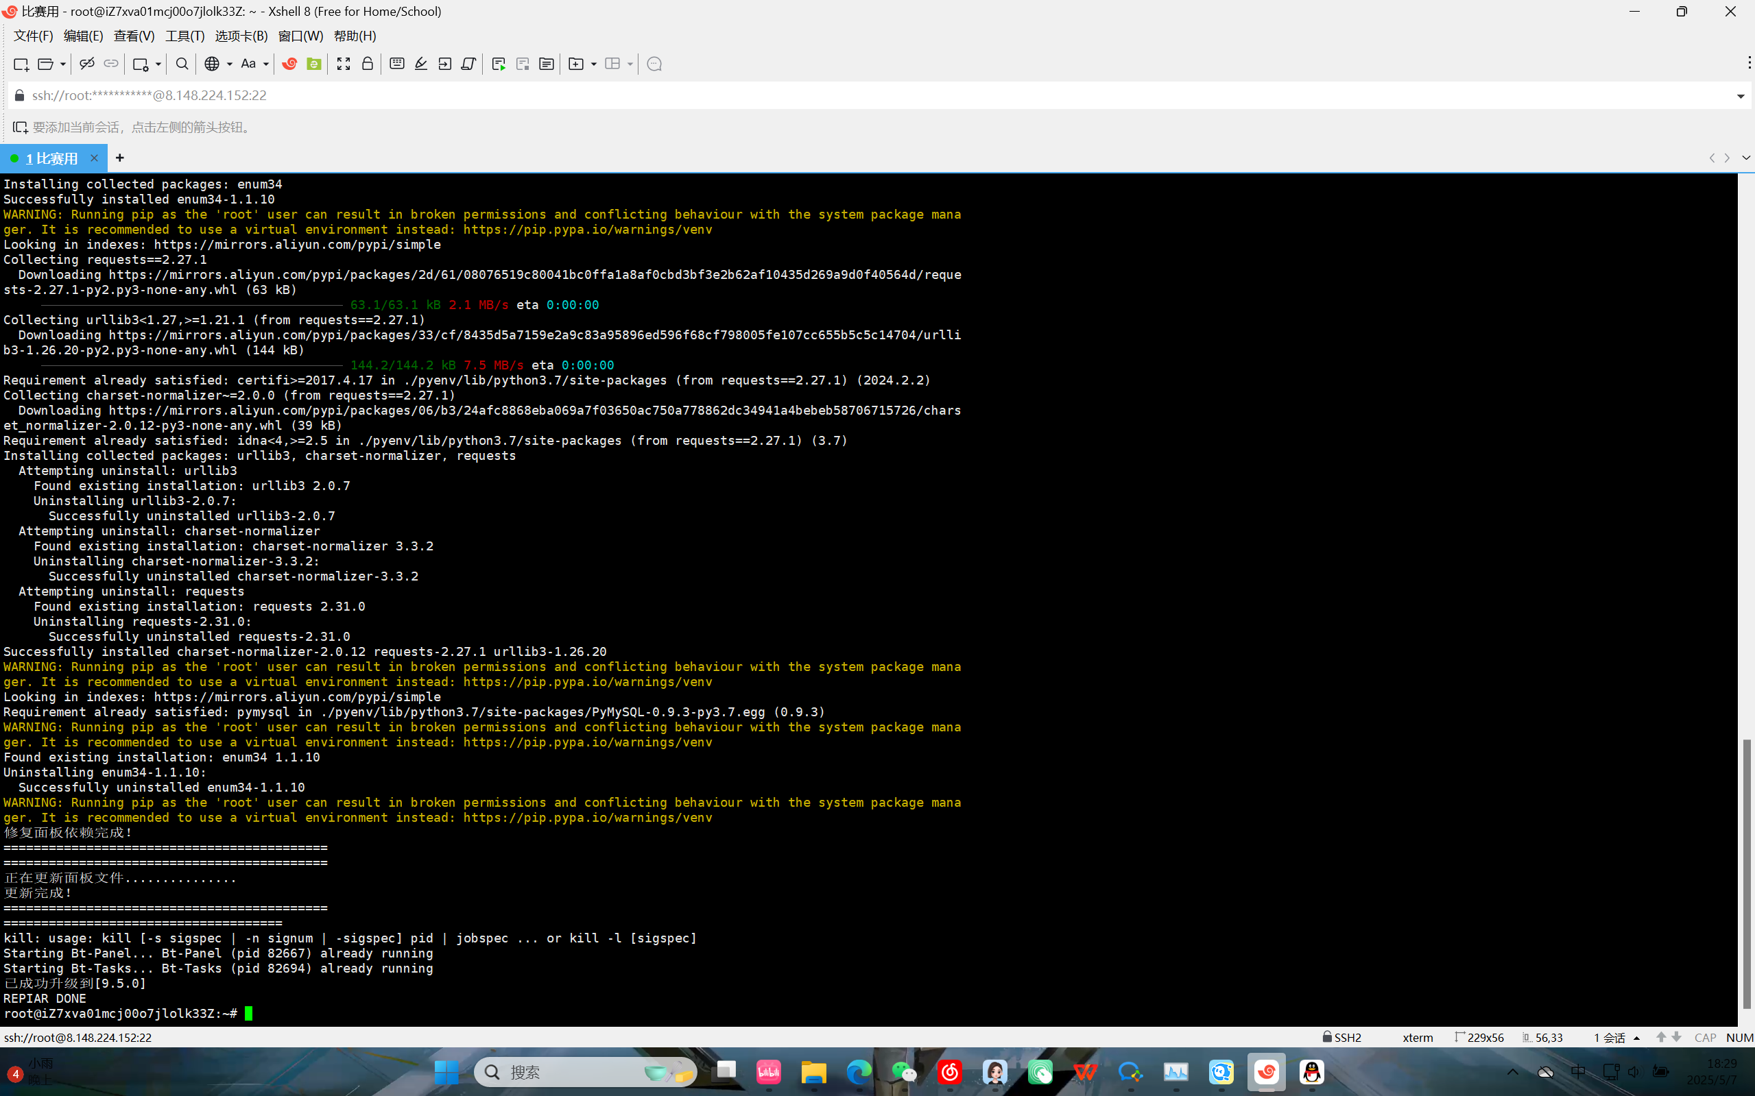Click the next tab right chevron

1728,158
